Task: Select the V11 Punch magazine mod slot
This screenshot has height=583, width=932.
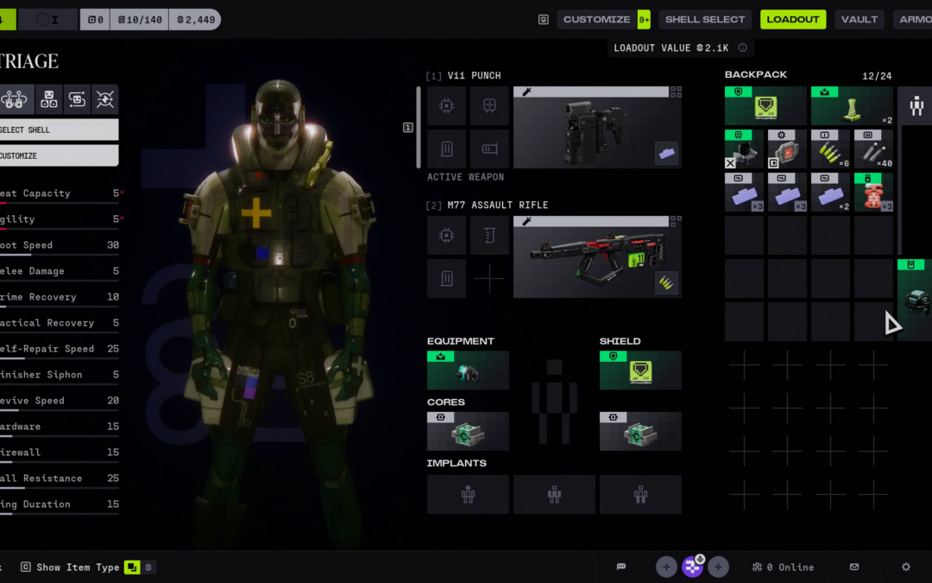Action: click(x=446, y=149)
